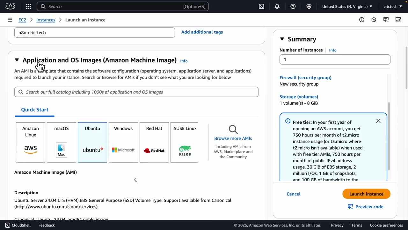Screen dimensions: 408x230
Task: Open the notifications bell
Action: (277, 6)
